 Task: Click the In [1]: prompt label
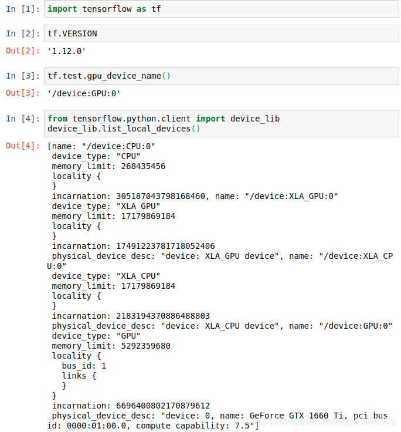[x=23, y=9]
